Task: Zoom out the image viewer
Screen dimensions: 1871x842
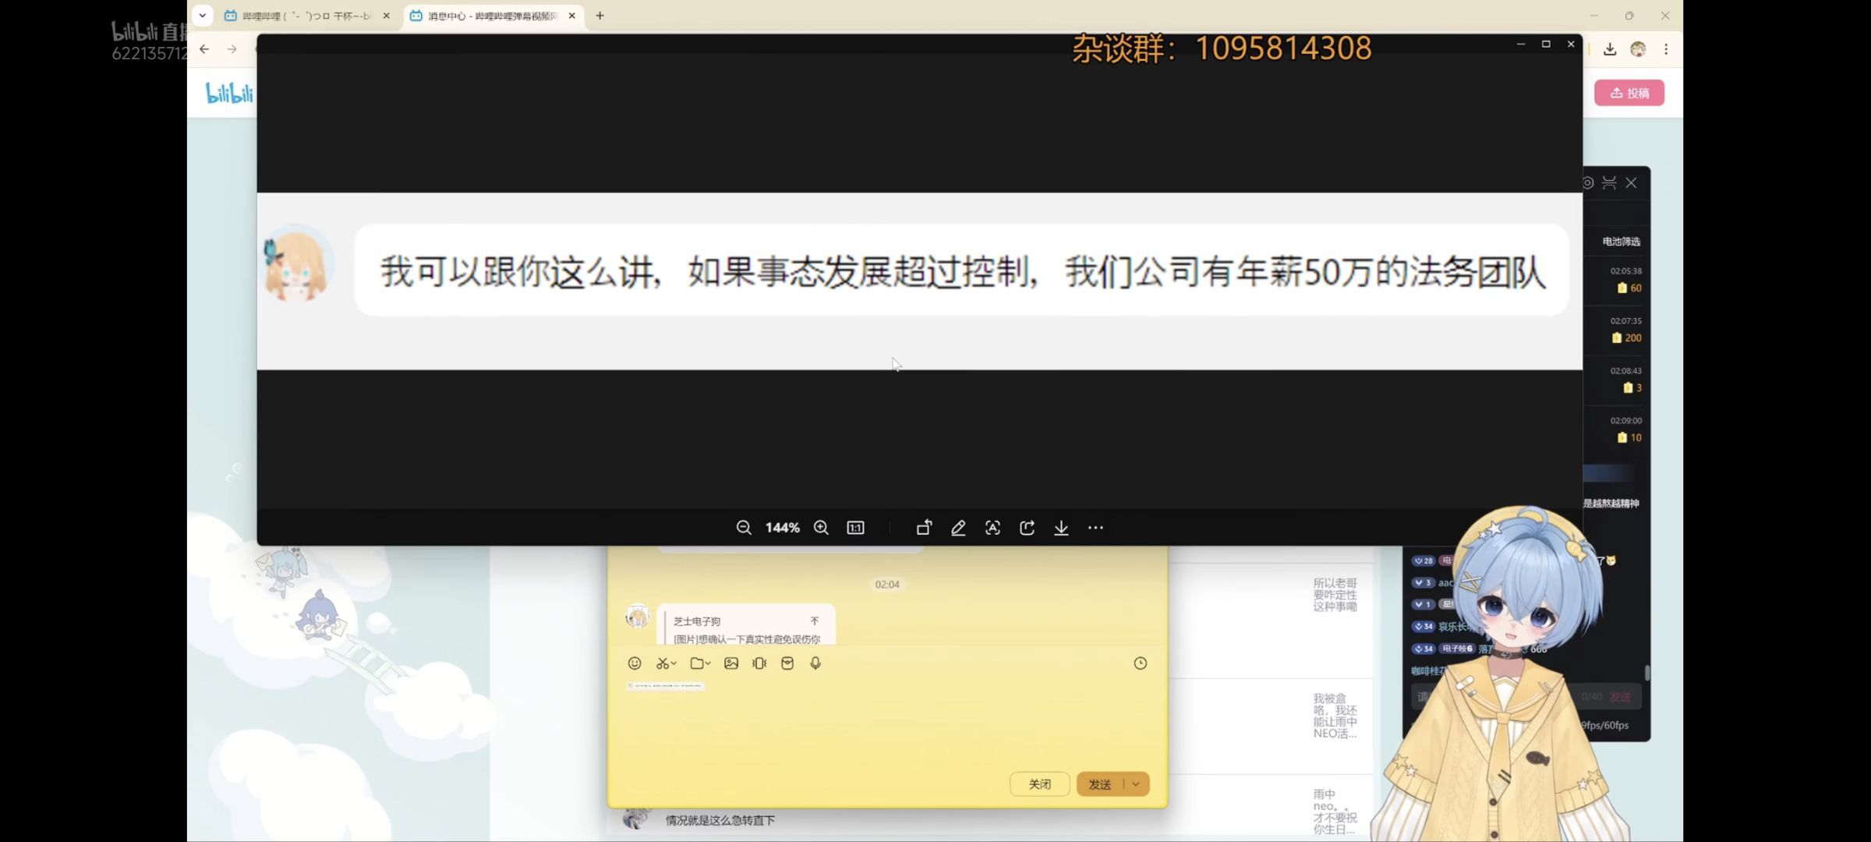Action: tap(743, 528)
